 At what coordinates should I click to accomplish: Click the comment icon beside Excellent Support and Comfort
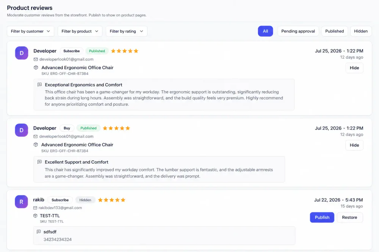(40, 162)
